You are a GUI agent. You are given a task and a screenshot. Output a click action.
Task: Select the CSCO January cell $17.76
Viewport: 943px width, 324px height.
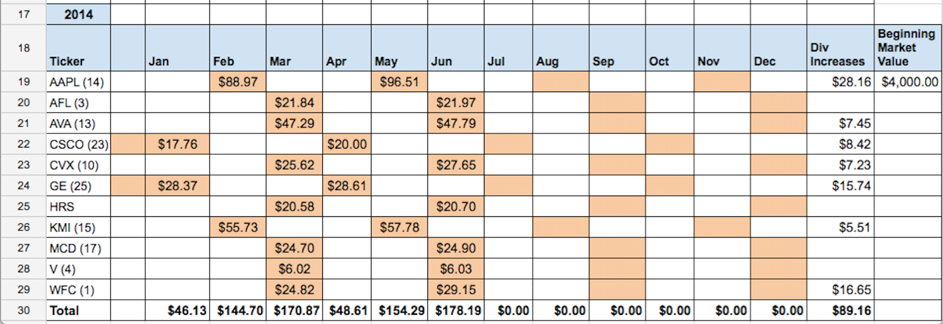(x=177, y=144)
